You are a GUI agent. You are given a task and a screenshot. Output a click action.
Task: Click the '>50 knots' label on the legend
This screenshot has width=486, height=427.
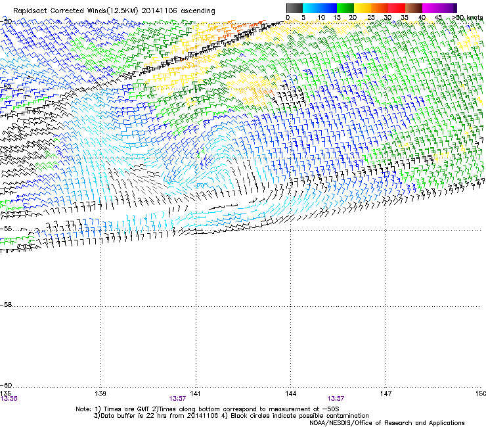click(x=467, y=18)
